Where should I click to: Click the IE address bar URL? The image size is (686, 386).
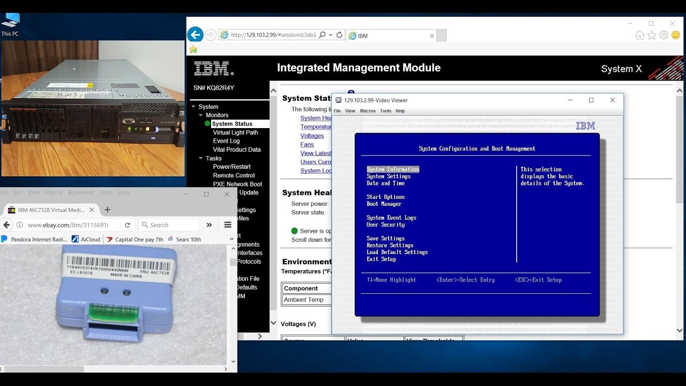(273, 35)
